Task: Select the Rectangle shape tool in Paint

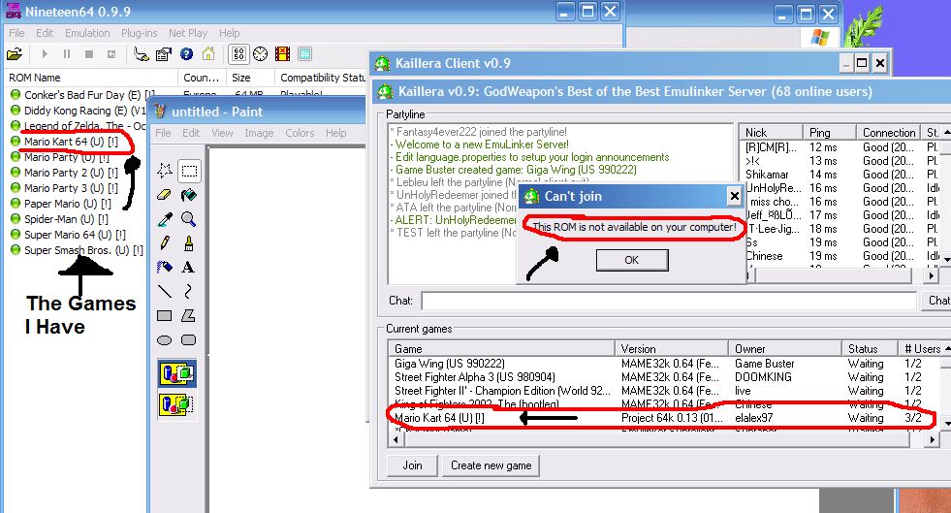Action: click(165, 316)
